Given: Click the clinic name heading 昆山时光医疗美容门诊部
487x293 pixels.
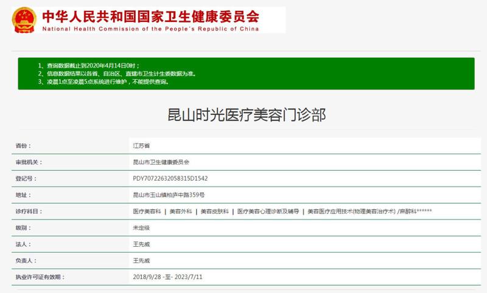Looking at the screenshot, I should (247, 114).
